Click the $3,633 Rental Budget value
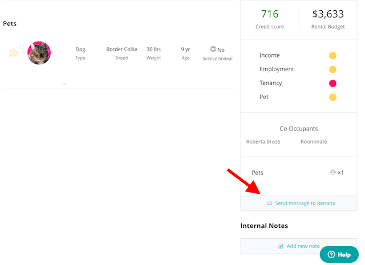 click(x=328, y=14)
